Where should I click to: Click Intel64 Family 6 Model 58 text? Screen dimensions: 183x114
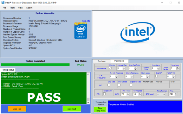(x=44, y=23)
